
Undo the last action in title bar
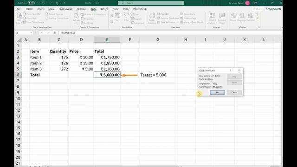44,3
